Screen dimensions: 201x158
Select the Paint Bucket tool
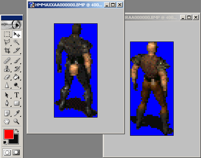[17, 77]
